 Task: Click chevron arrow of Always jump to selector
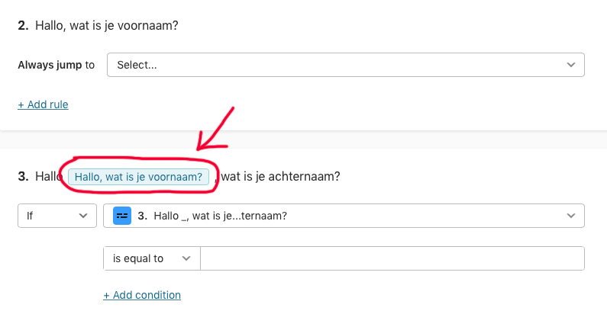coord(571,65)
